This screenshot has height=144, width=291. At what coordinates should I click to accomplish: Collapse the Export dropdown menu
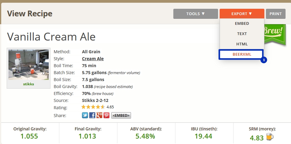tap(242, 14)
